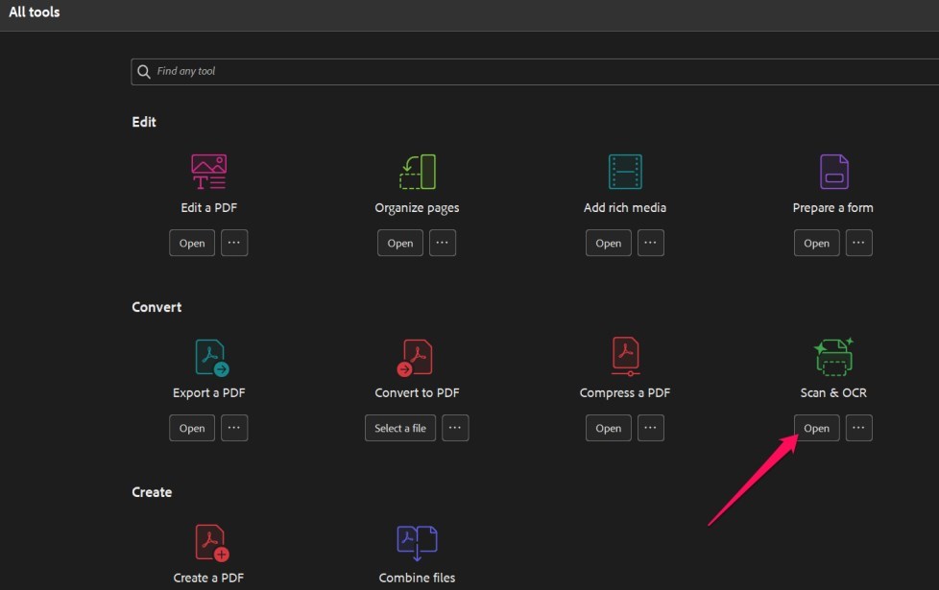This screenshot has width=939, height=590.
Task: Click the All tools header
Action: click(34, 12)
